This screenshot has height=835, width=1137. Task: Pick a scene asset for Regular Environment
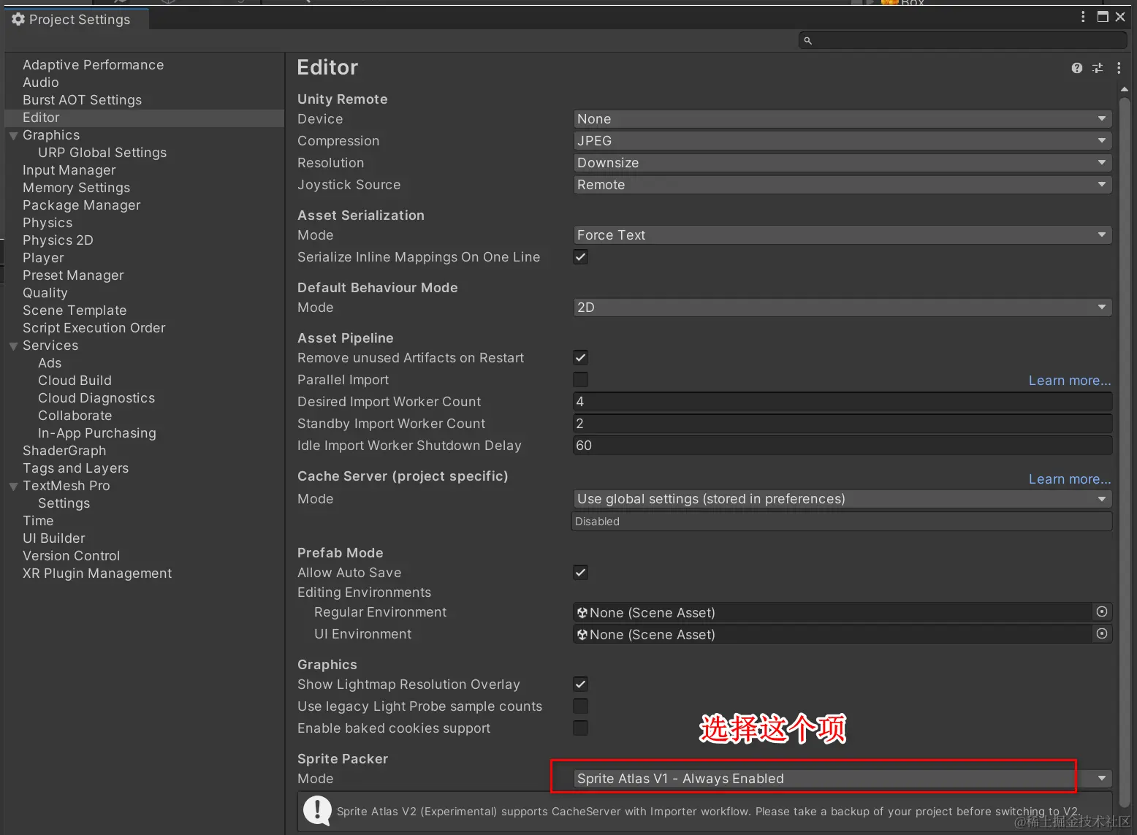click(x=1102, y=612)
